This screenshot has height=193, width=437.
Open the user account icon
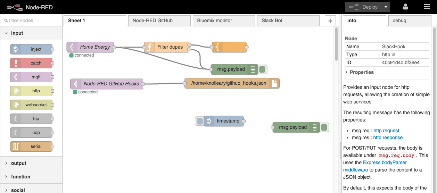[405, 7]
